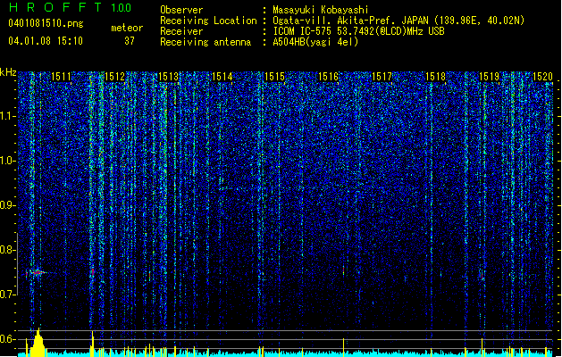Screen dimensions: 562x357
Task: Click the 1518 time marker
Action: point(435,77)
